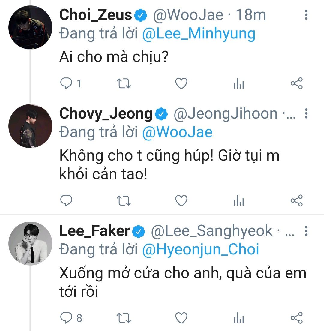Retweet Chovy_Jeong's tweet
Screen dimensions: 324x331
pos(123,200)
